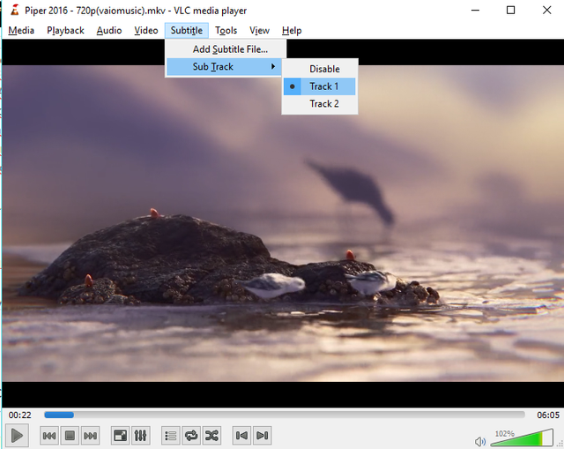Open the Playback menu
Viewport: 564px width, 449px height.
tap(65, 31)
